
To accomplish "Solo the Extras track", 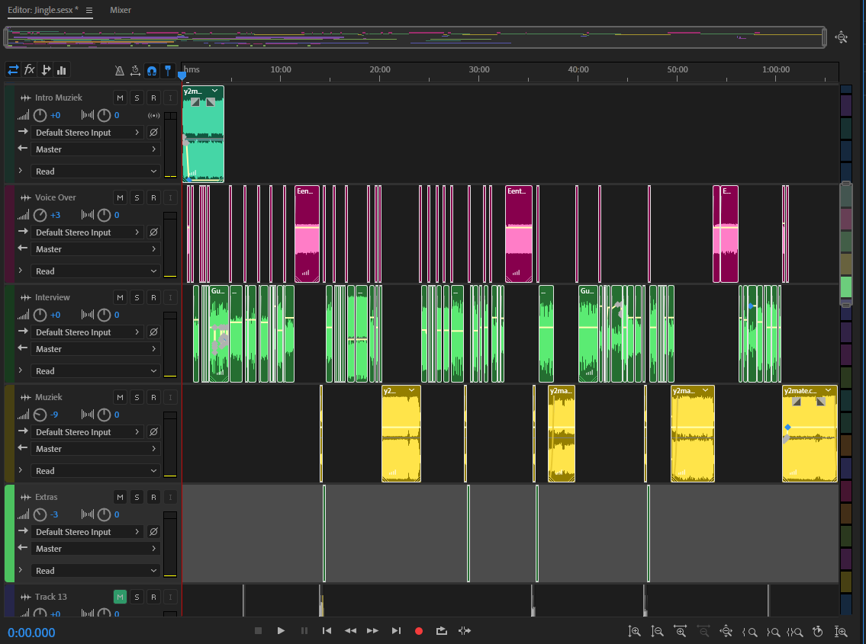I will point(137,497).
